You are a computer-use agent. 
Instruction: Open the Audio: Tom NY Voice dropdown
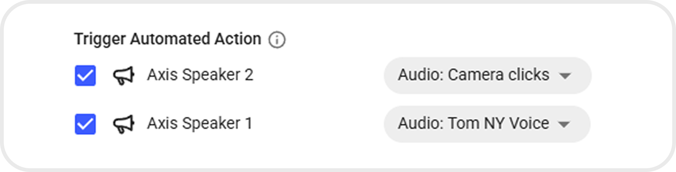point(487,124)
